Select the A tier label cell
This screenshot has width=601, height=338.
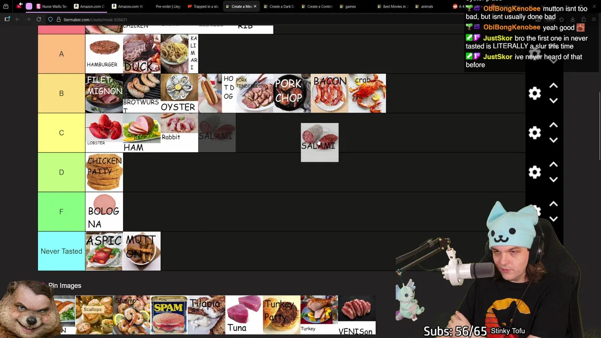coord(62,54)
